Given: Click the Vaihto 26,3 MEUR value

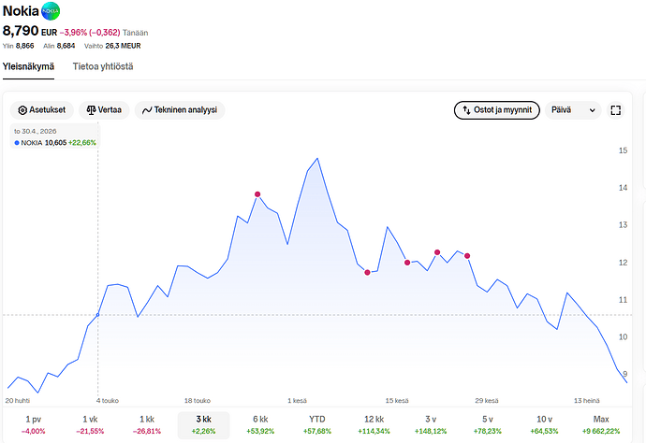Looking at the screenshot, I should click(112, 46).
